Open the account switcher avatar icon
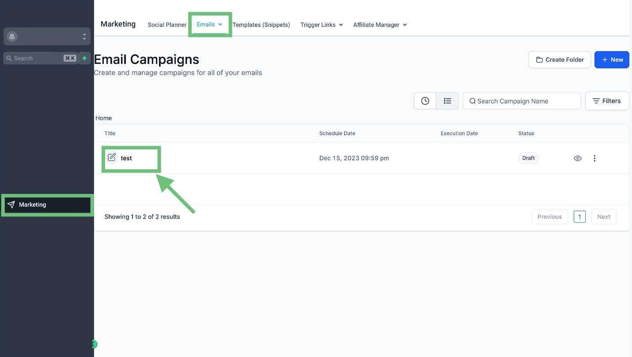The image size is (632, 357). [x=12, y=37]
